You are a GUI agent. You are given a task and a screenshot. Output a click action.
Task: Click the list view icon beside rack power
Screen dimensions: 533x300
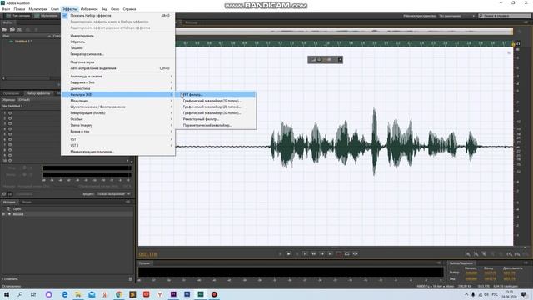pos(10,194)
